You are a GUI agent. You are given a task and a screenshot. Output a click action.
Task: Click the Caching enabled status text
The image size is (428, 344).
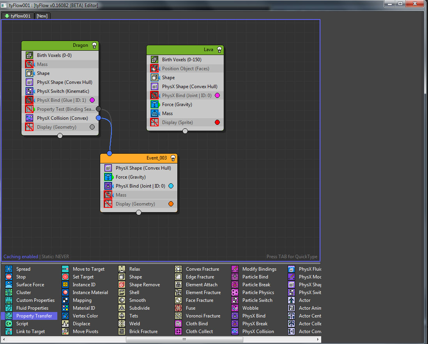(x=21, y=257)
